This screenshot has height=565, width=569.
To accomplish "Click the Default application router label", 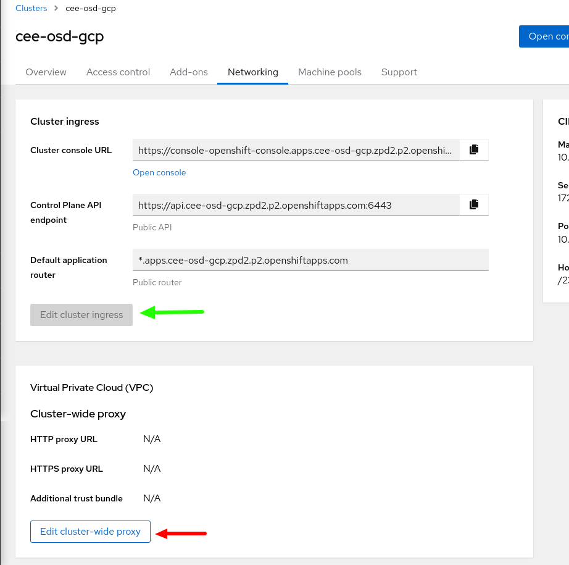I will [69, 267].
